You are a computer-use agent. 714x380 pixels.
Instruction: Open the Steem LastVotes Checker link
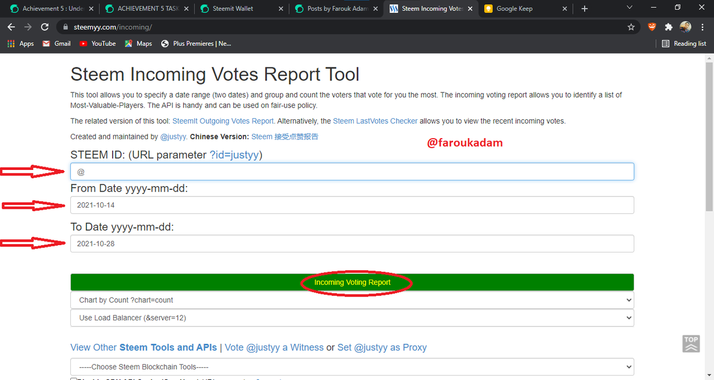click(x=375, y=121)
